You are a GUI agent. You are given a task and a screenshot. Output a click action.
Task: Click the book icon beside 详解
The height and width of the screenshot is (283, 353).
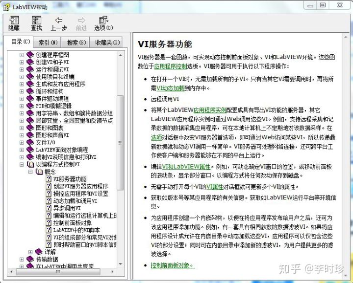pos(39,252)
